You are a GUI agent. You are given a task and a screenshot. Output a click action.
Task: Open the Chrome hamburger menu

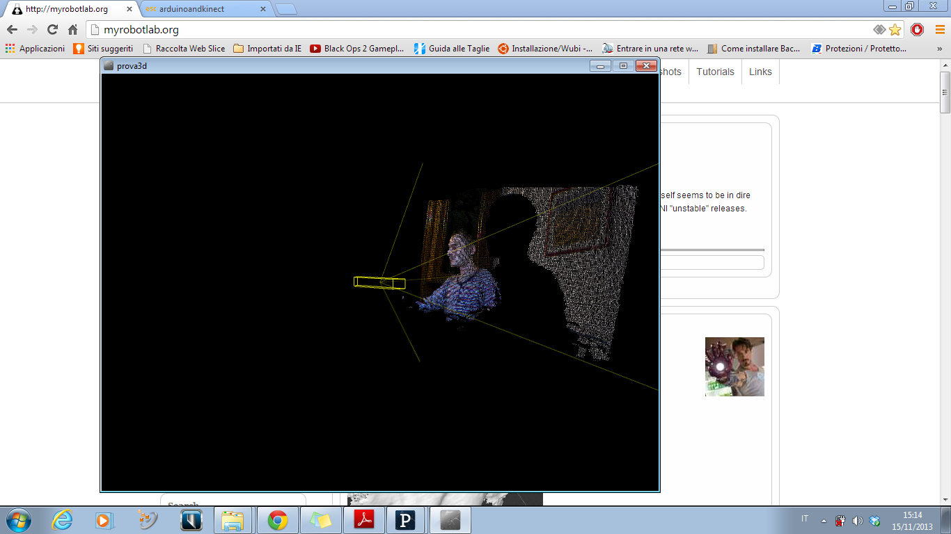pos(940,30)
